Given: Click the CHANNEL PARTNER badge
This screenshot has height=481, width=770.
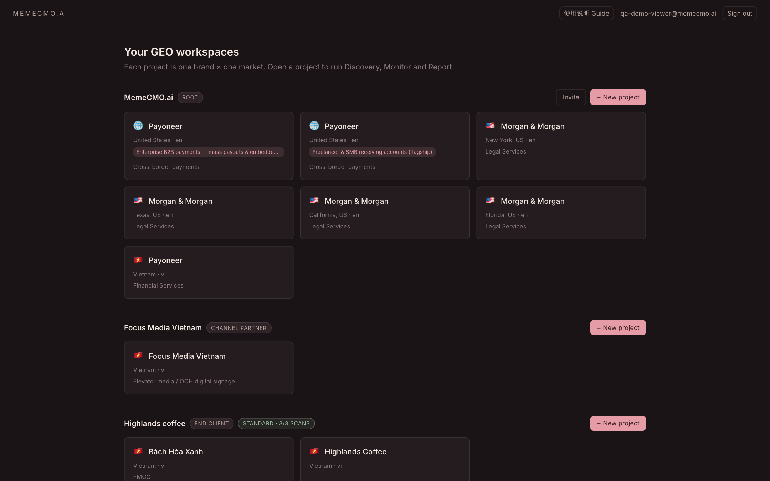Looking at the screenshot, I should (239, 328).
